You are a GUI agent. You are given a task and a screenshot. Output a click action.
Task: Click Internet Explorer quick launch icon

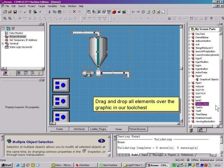[18, 165]
